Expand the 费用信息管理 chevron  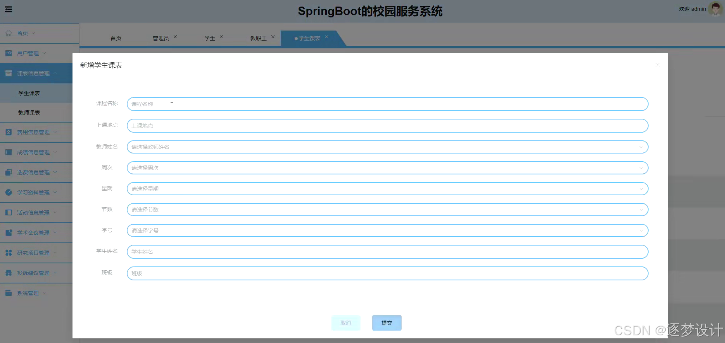point(55,132)
